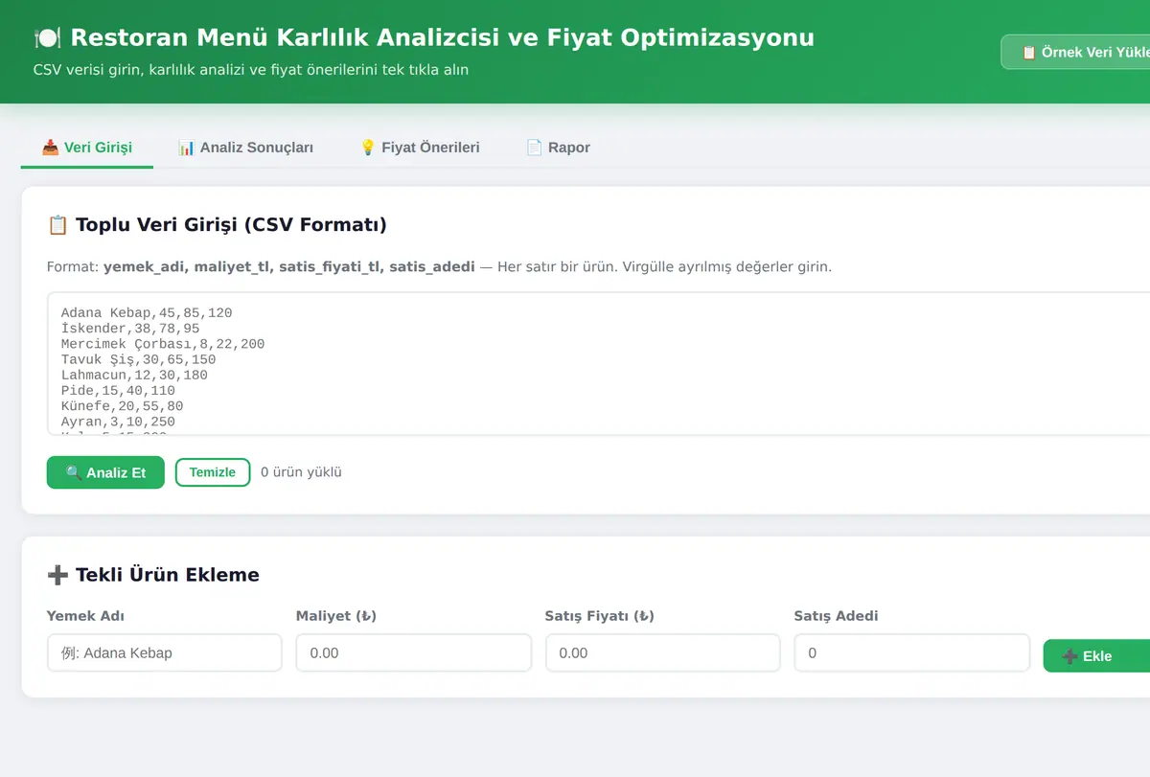Click the 'Ayran,3,10,250' line
Image resolution: width=1150 pixels, height=777 pixels.
[x=118, y=422]
